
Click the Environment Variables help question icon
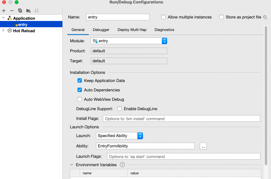122,165
